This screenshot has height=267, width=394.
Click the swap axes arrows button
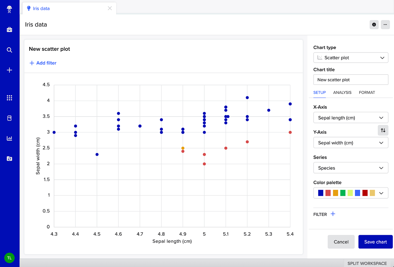tap(383, 130)
